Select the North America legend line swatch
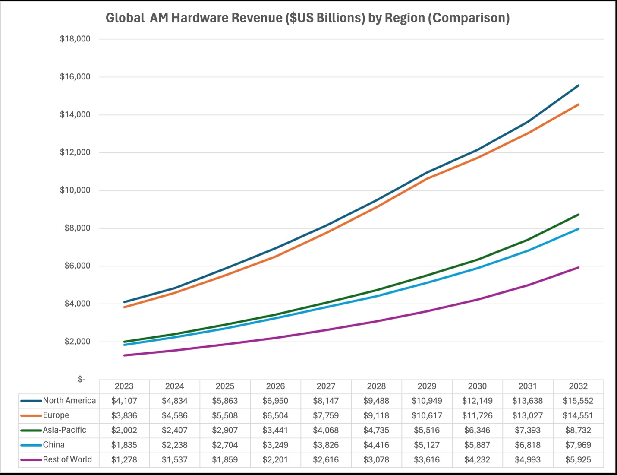Viewport: 617px width, 475px height. click(x=31, y=401)
